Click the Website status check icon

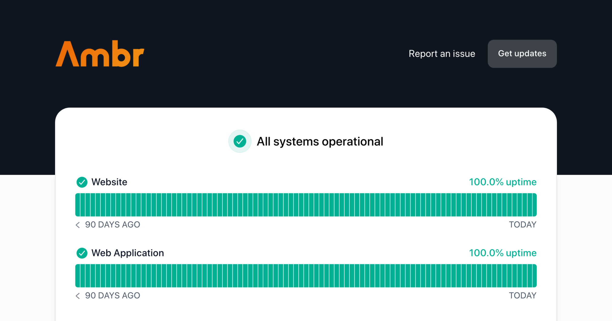pyautogui.click(x=82, y=182)
